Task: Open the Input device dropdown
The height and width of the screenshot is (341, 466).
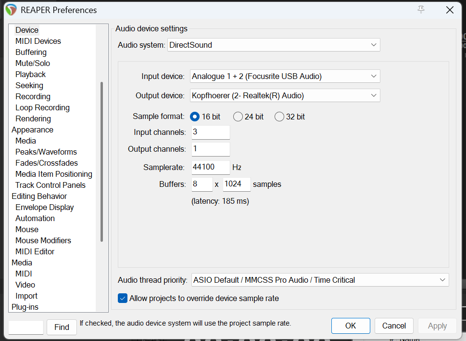Action: [x=285, y=77]
